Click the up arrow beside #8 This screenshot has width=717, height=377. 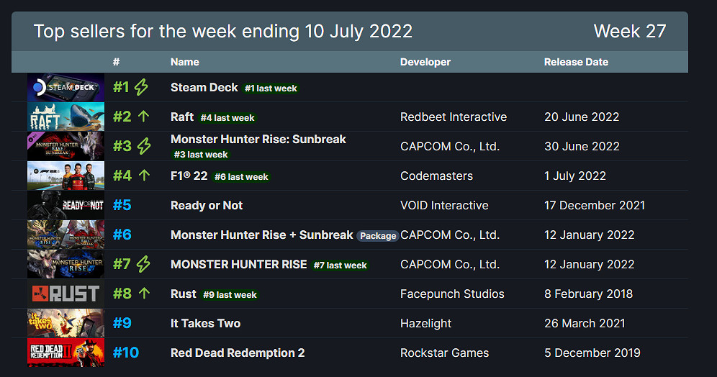coord(143,294)
